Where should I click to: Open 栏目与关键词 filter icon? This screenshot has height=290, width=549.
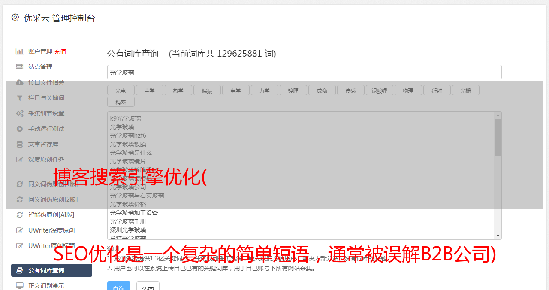pos(19,98)
